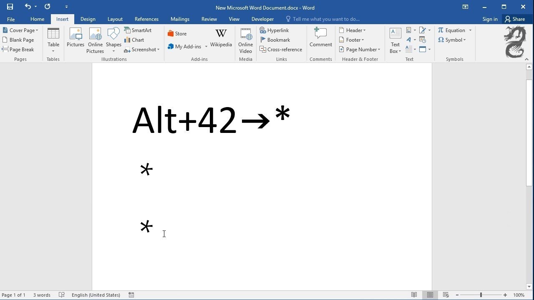The height and width of the screenshot is (300, 534).
Task: Open the File menu
Action: (x=11, y=19)
